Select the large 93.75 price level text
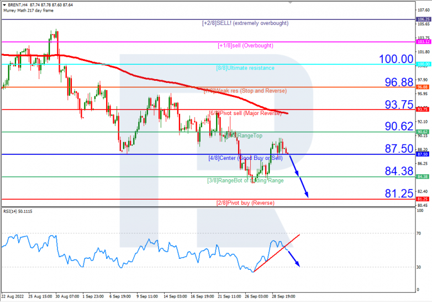 (x=399, y=105)
